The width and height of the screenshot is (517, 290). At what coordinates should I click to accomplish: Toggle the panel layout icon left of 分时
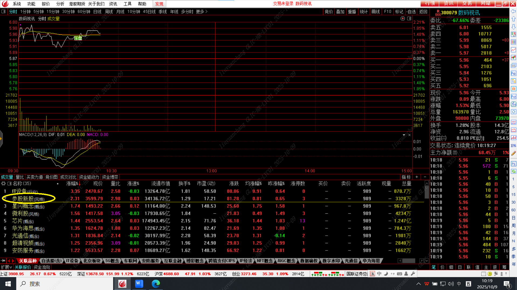coord(4,12)
